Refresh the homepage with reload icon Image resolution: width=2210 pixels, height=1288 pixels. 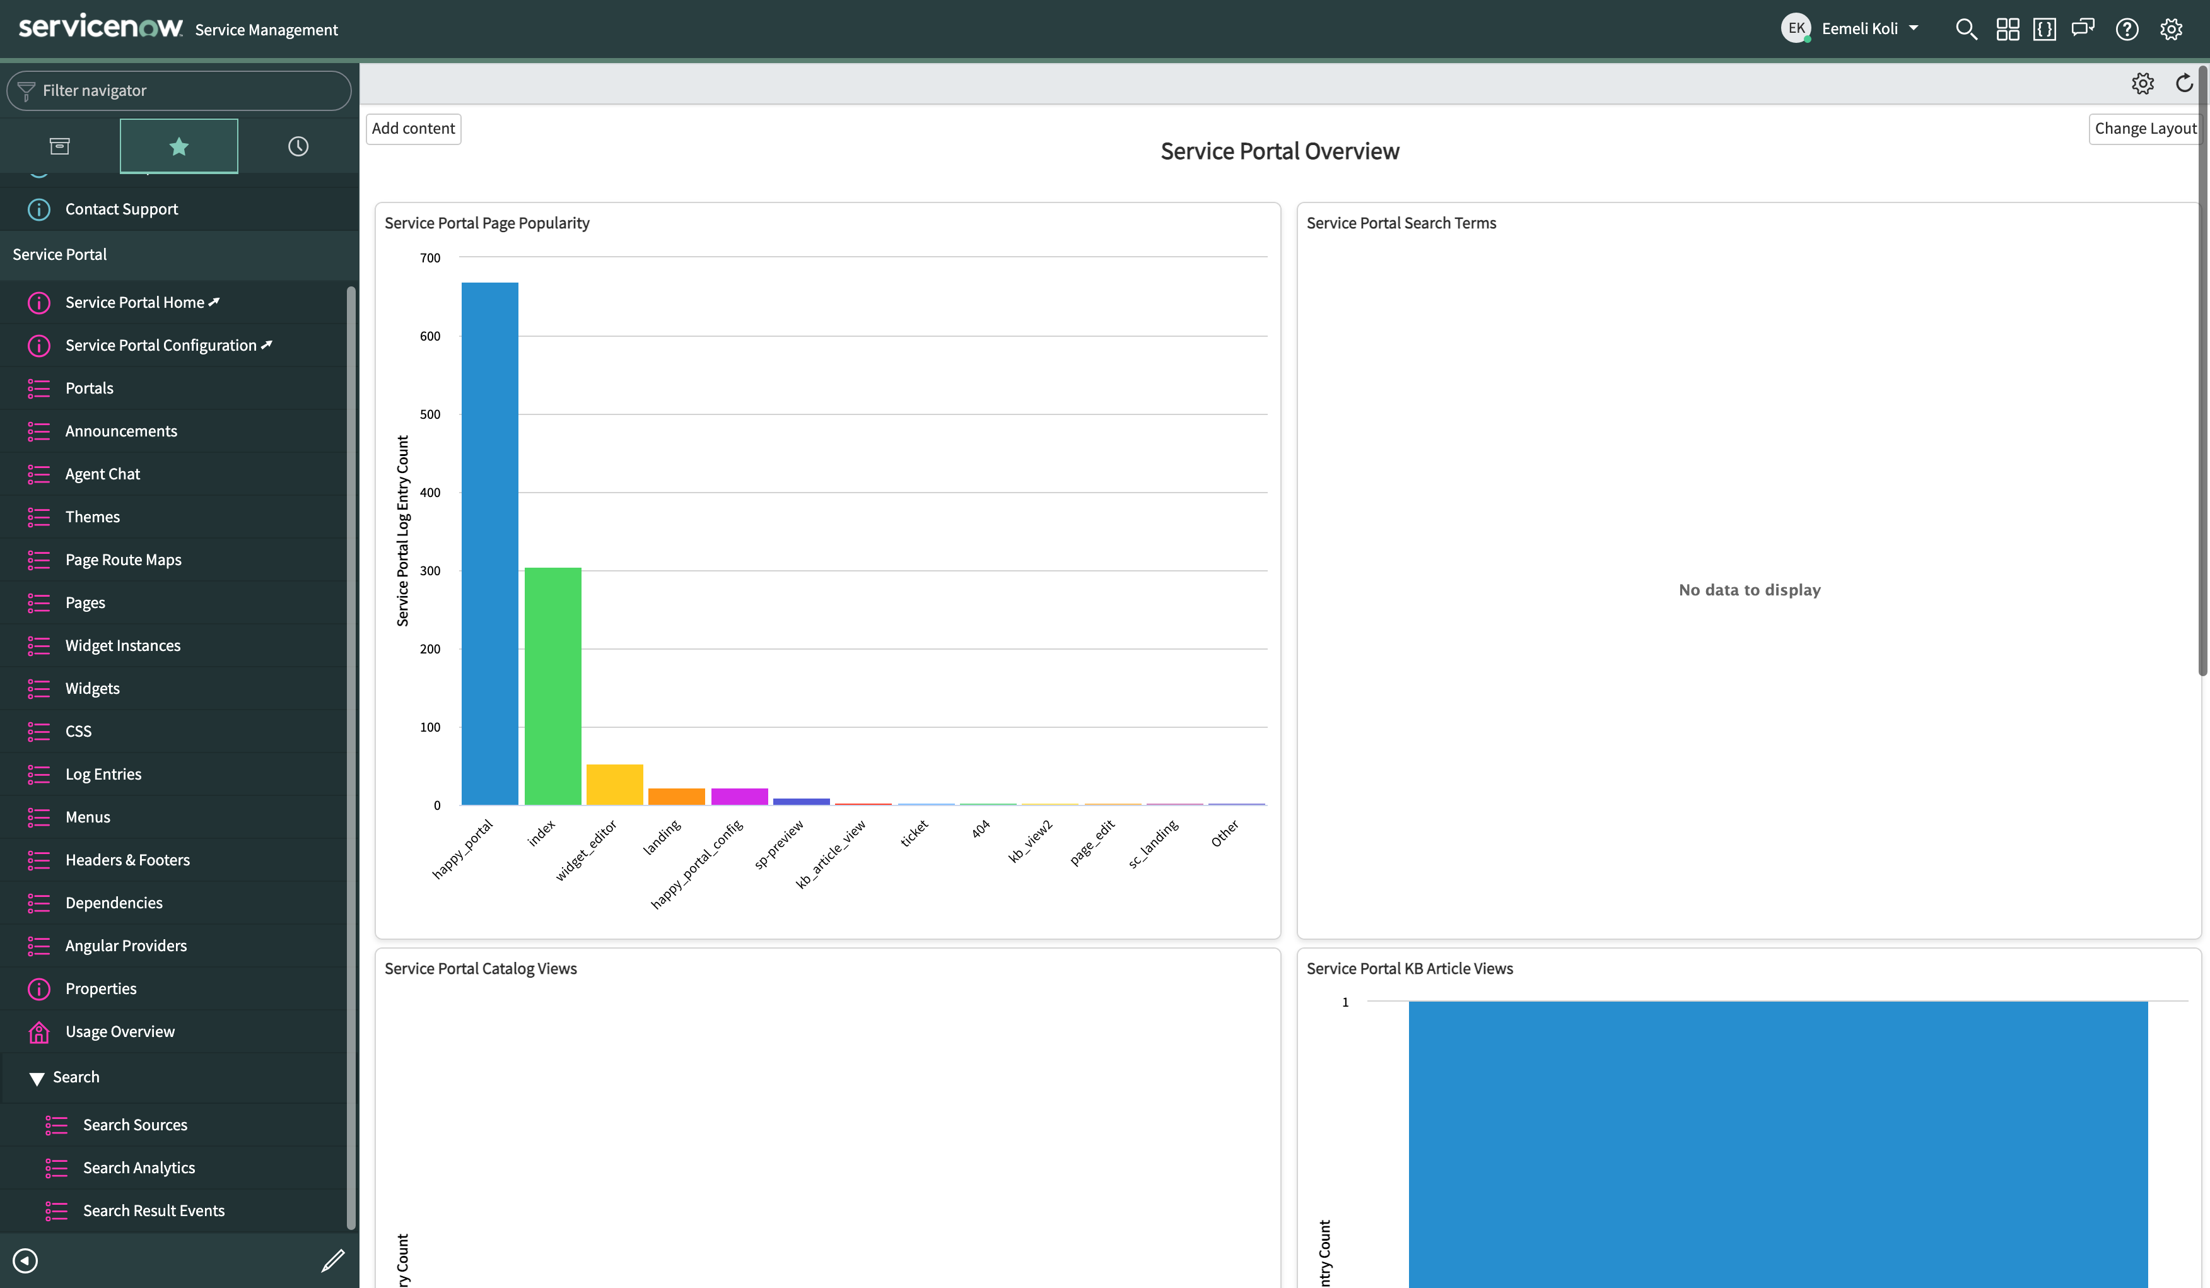[x=2184, y=83]
